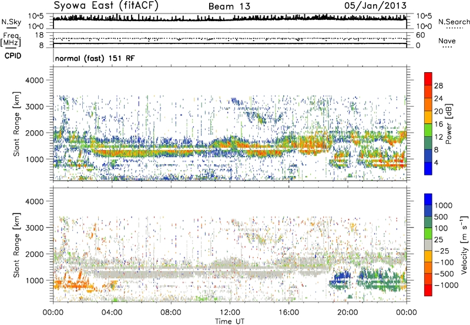Click the Velocity colorbar '500' tick value
The width and height of the screenshot is (470, 325).
point(441,217)
